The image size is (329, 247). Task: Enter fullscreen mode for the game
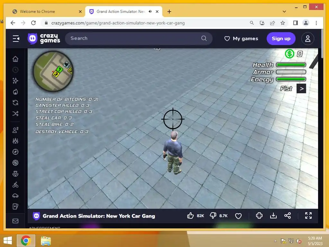tap(308, 215)
